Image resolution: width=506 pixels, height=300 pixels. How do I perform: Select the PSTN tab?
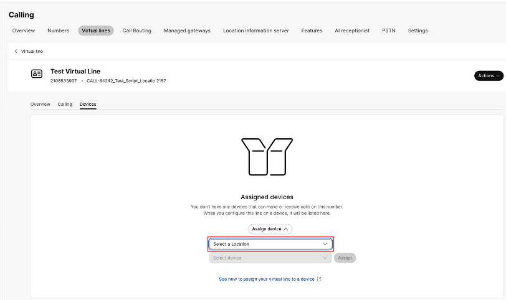[389, 30]
